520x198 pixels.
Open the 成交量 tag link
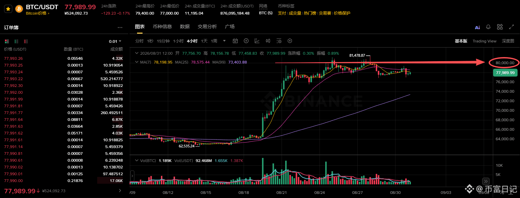click(x=295, y=13)
